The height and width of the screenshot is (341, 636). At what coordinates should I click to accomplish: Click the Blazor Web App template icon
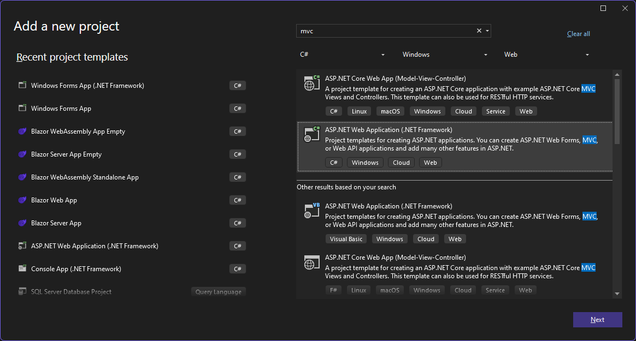[x=22, y=200]
